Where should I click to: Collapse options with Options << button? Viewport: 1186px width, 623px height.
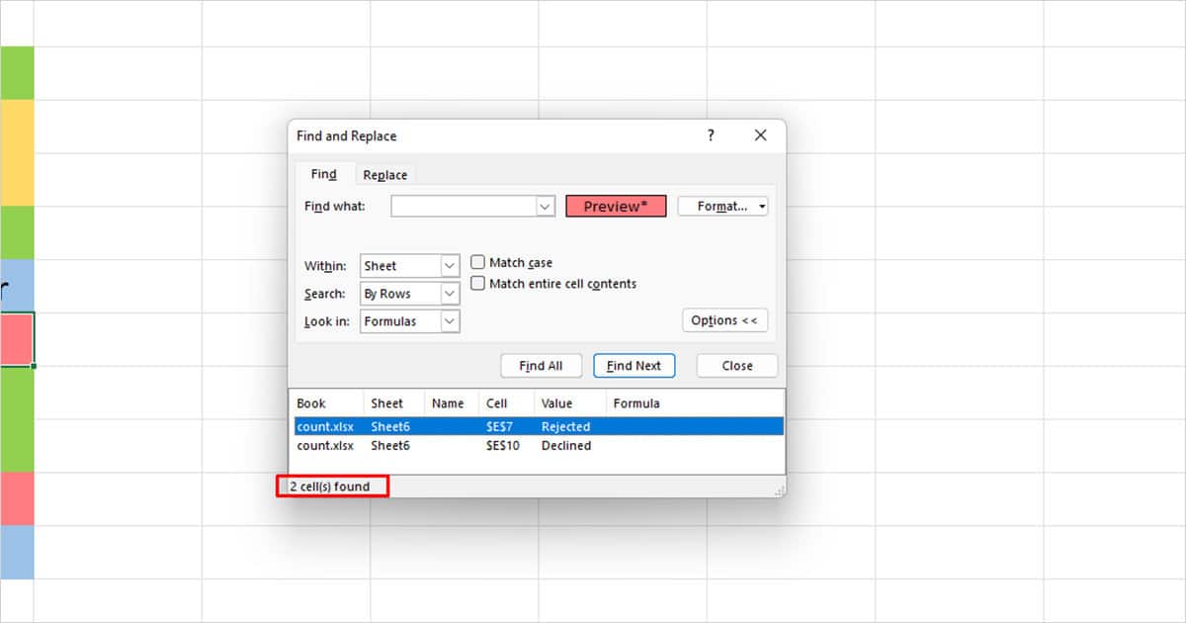724,320
